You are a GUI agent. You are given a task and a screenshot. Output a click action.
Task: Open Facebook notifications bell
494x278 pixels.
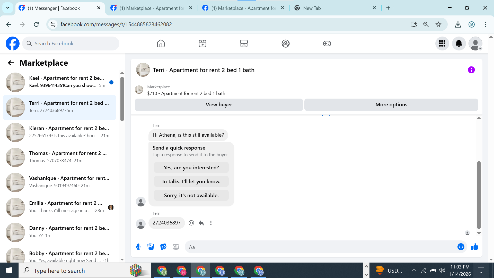coord(459,44)
